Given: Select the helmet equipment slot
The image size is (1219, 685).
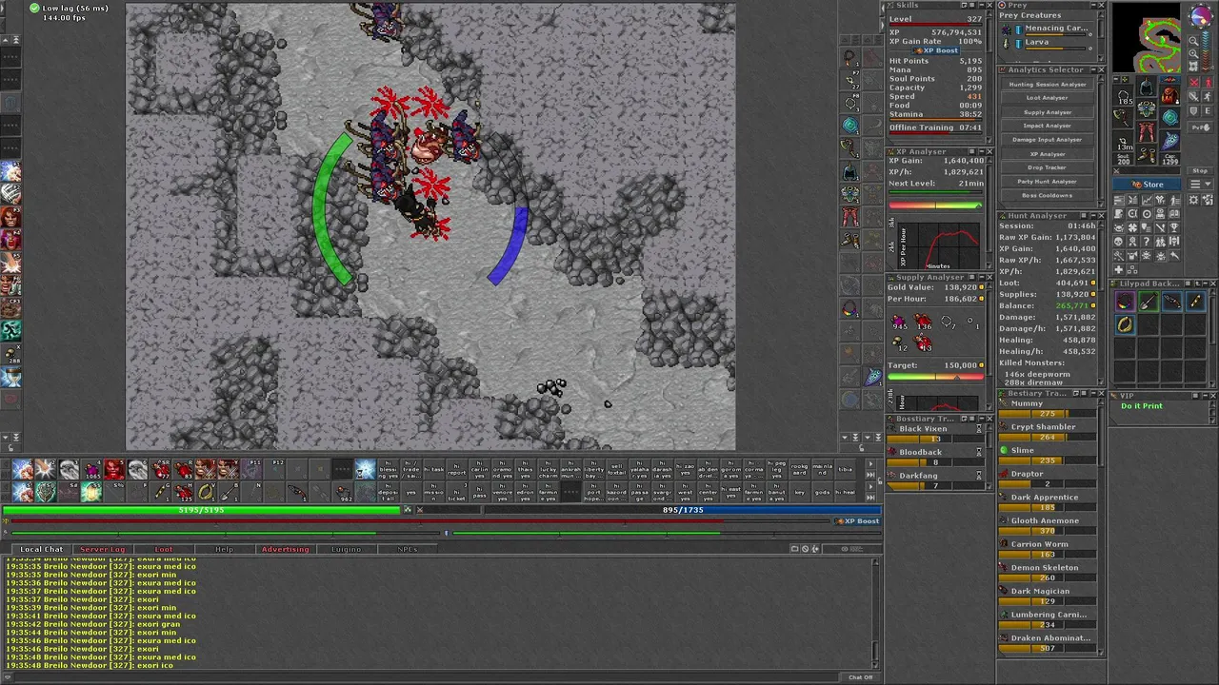Looking at the screenshot, I should point(1147,86).
